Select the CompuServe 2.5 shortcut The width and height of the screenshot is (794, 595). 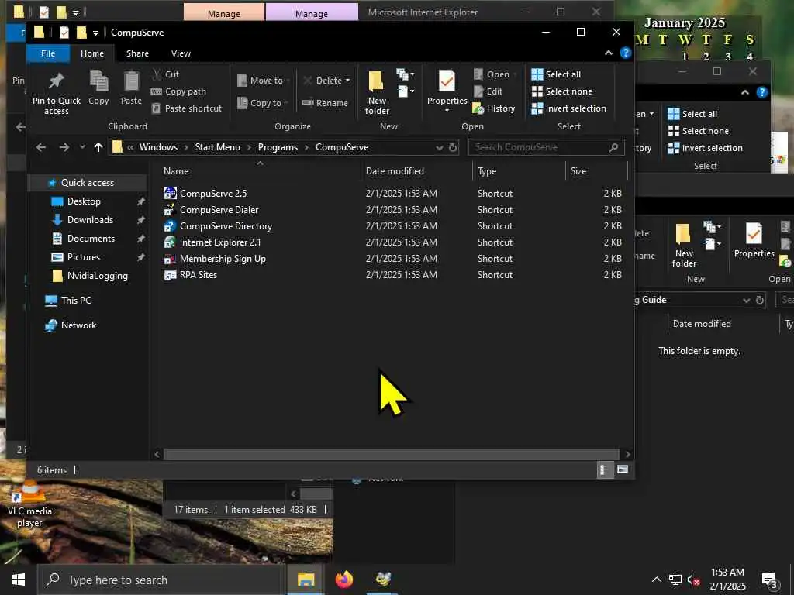coord(213,193)
